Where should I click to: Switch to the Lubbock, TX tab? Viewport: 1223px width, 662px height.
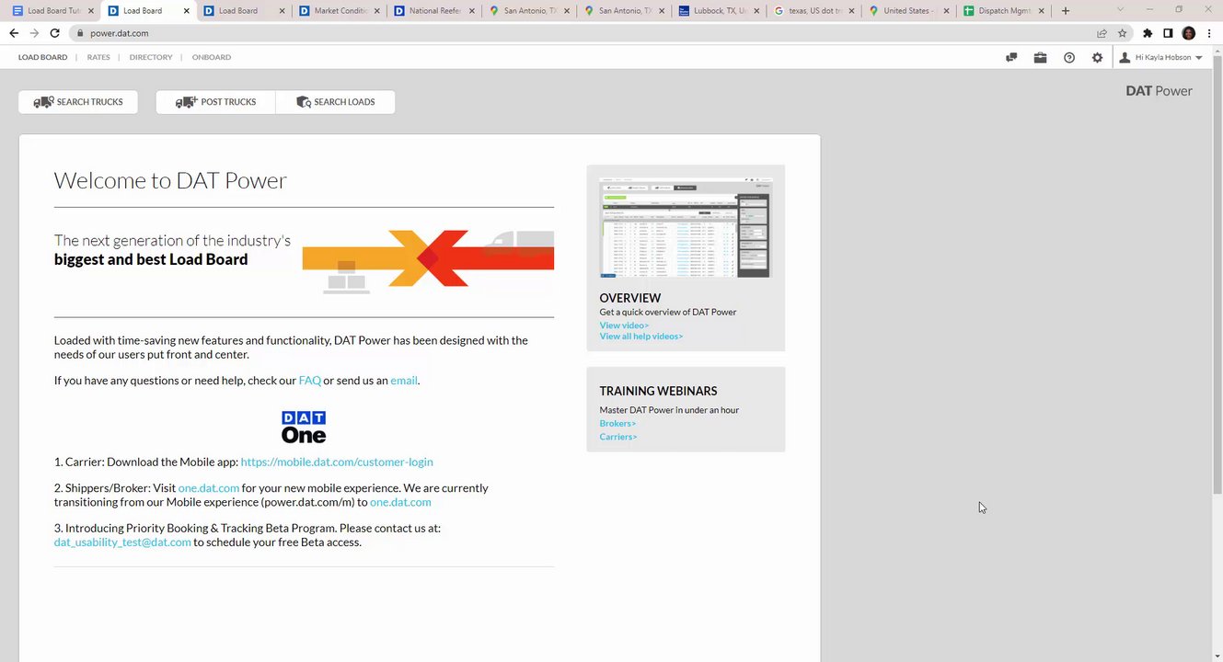pos(720,11)
